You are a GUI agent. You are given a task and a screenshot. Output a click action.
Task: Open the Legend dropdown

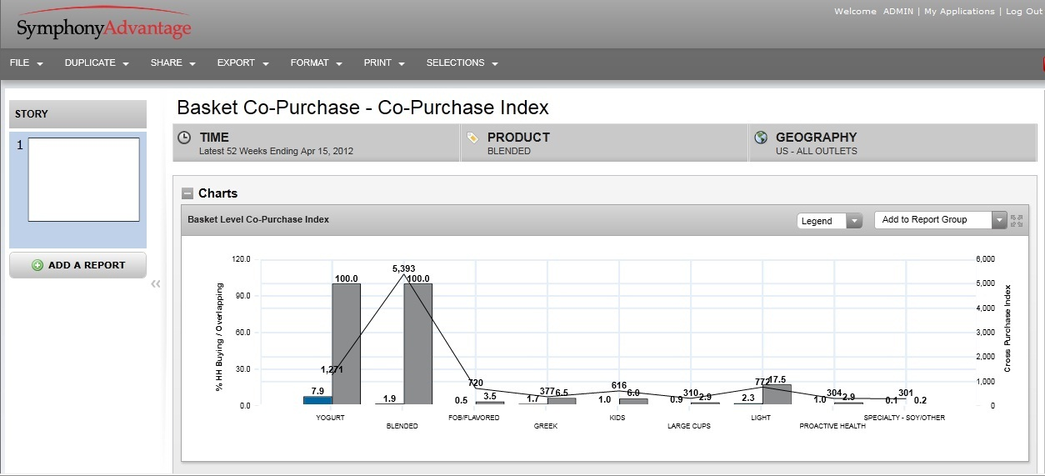(829, 221)
